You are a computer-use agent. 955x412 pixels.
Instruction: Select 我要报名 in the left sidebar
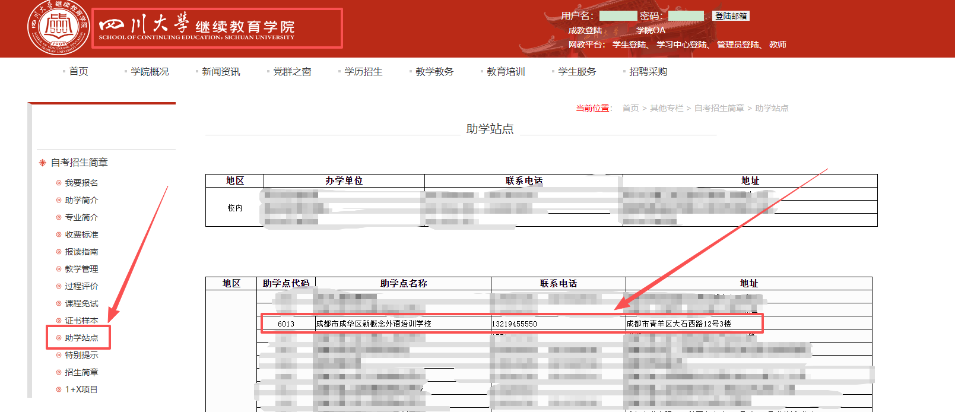tap(81, 183)
